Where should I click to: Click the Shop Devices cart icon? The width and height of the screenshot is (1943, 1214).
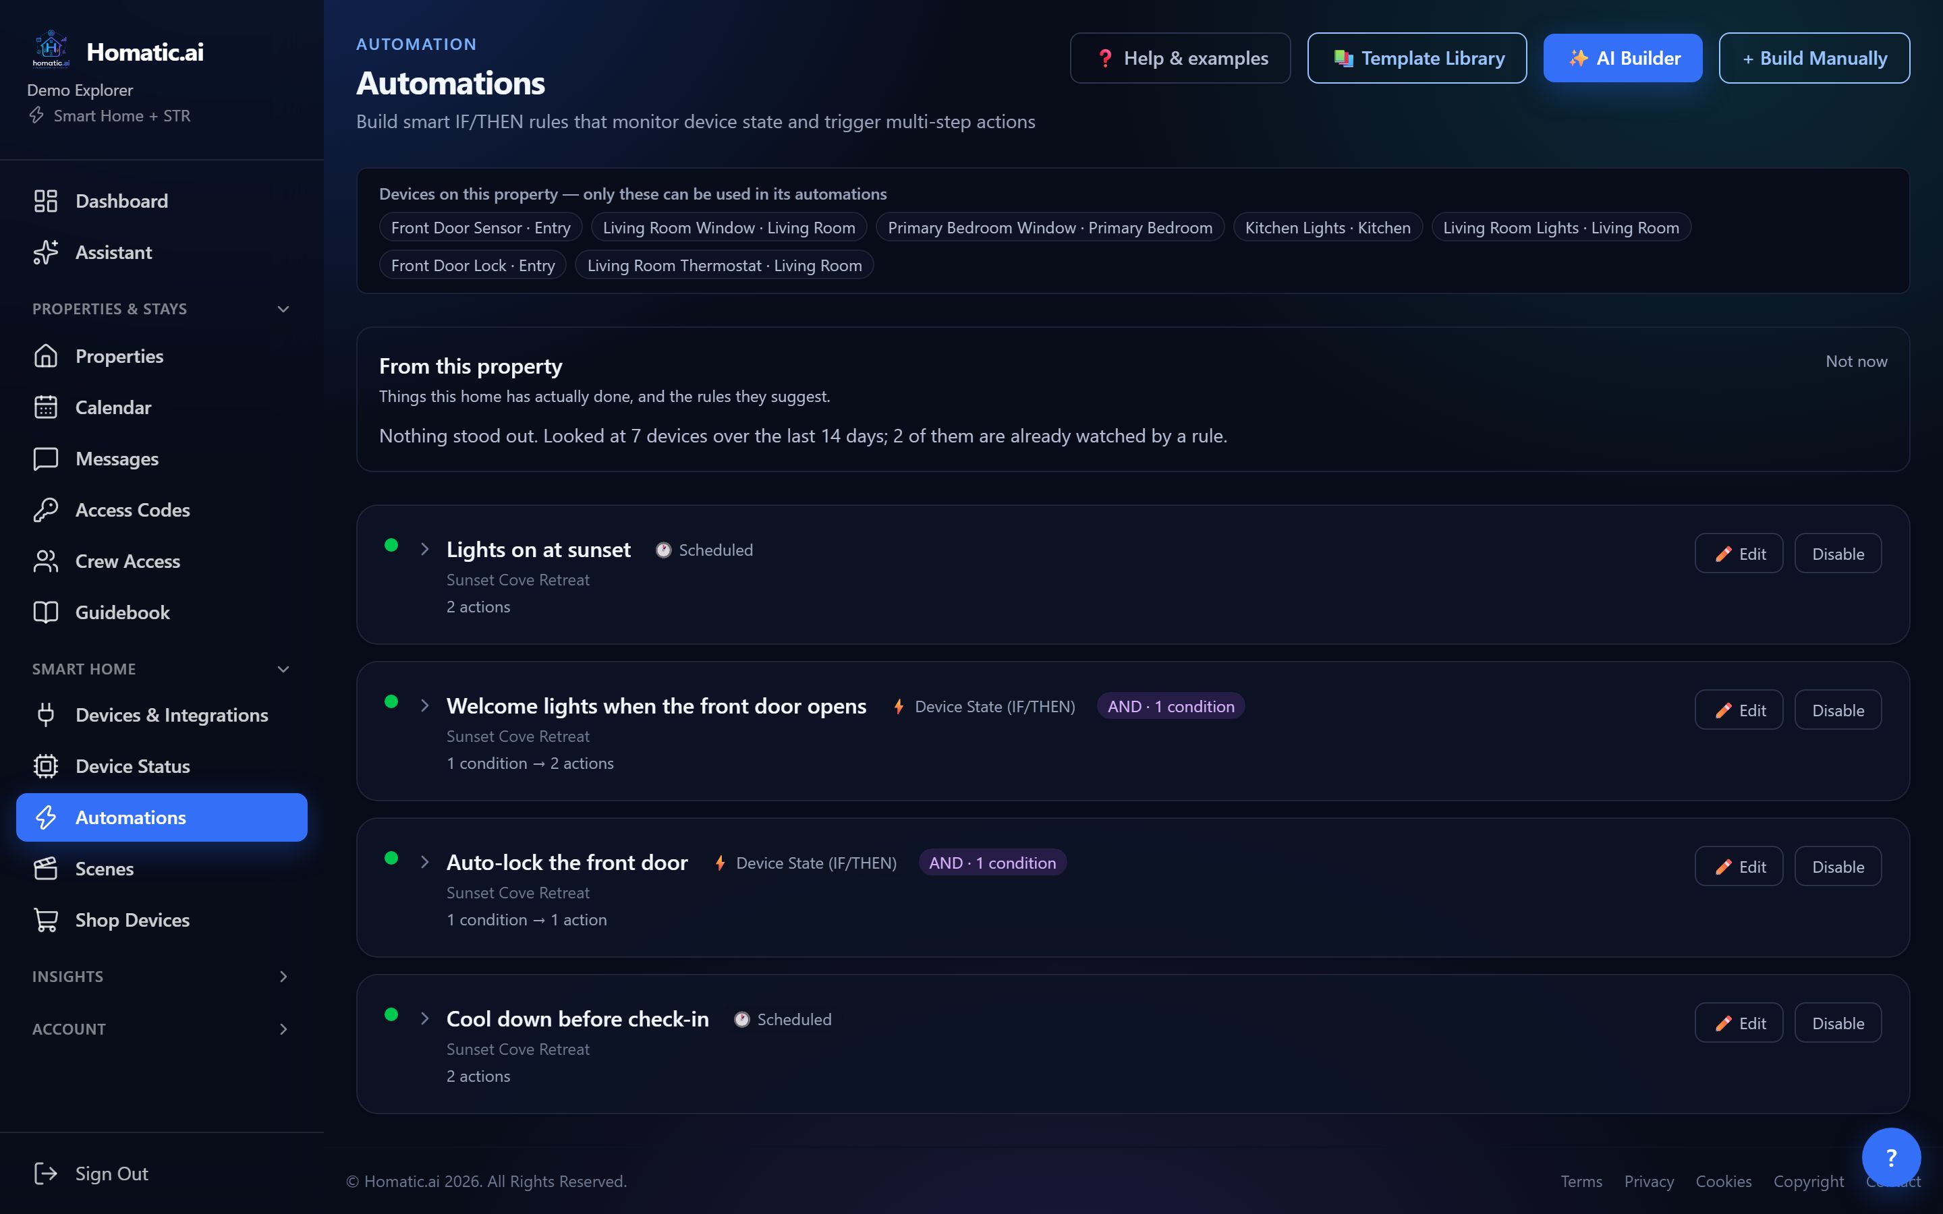(x=46, y=919)
